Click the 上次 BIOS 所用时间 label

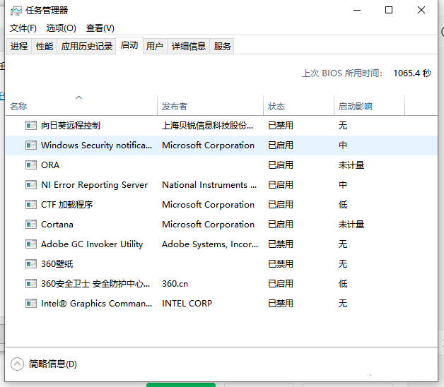point(342,73)
